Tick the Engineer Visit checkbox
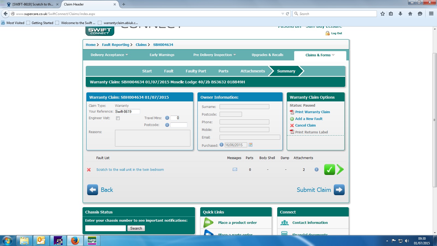The height and width of the screenshot is (246, 437). [x=118, y=118]
